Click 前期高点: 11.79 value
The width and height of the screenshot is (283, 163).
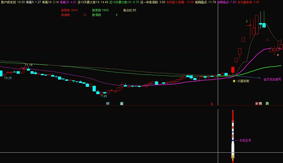[x=205, y=2]
